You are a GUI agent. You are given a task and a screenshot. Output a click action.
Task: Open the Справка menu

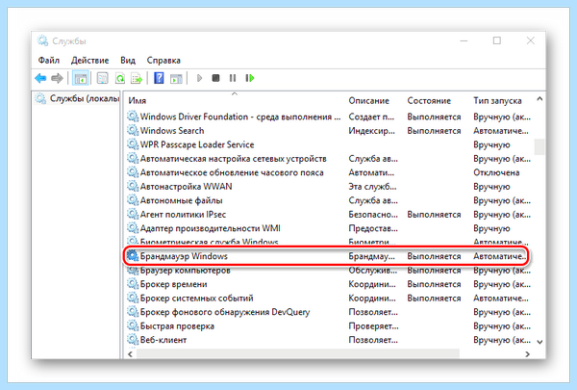pos(163,60)
